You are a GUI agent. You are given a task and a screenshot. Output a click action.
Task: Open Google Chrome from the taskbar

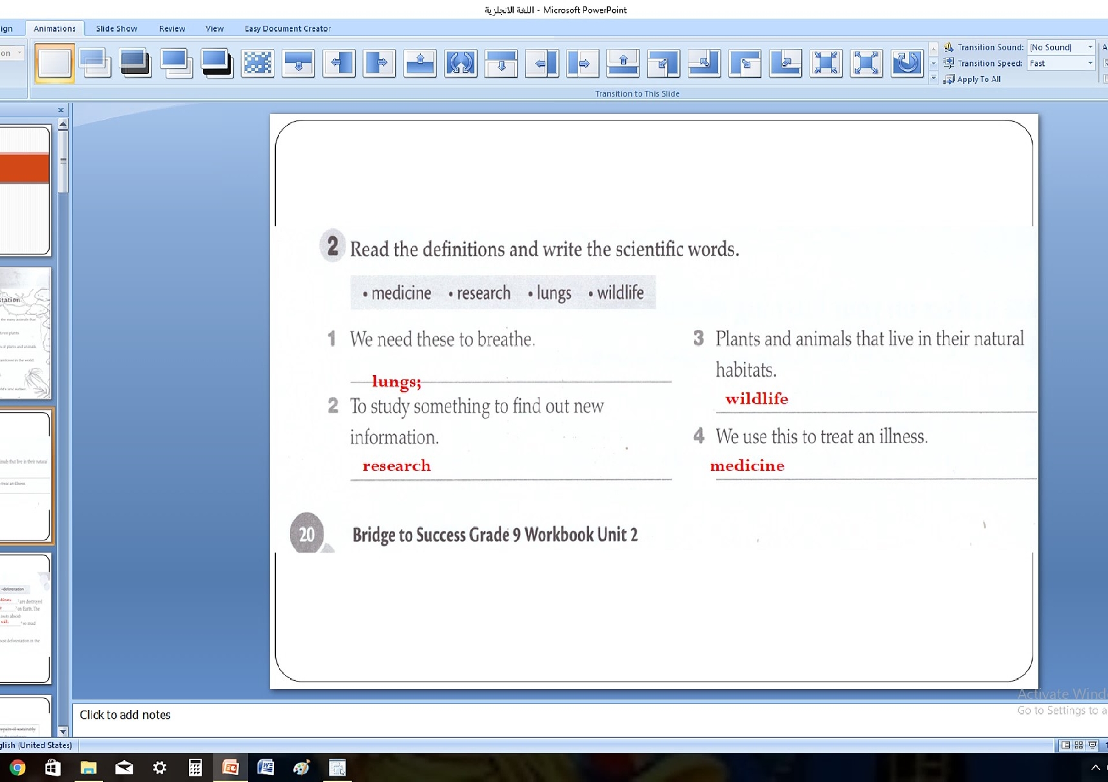[17, 767]
